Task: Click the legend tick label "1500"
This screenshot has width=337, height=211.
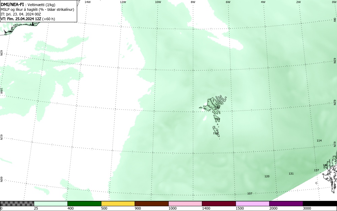Action: pos(240,208)
